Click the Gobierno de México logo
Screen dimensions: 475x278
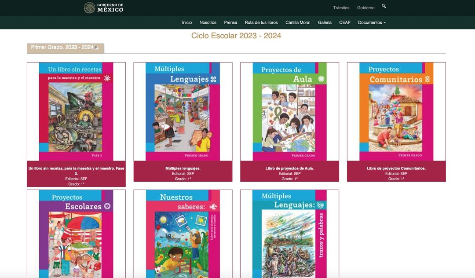tap(104, 7)
